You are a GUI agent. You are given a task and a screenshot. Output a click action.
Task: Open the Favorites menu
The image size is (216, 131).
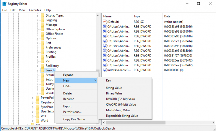[x=35, y=10]
